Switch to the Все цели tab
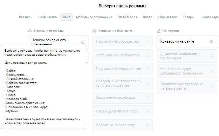The image size is (219, 136). click(x=26, y=17)
